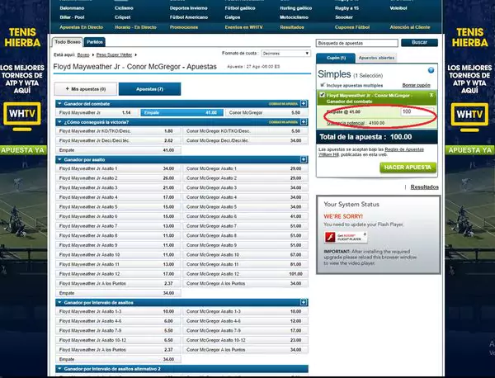Click the plus icon on Ganador del combate

(x=304, y=104)
